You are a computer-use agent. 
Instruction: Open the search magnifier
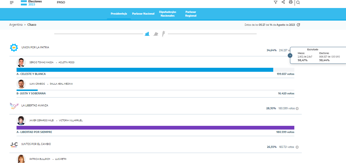point(298,3)
